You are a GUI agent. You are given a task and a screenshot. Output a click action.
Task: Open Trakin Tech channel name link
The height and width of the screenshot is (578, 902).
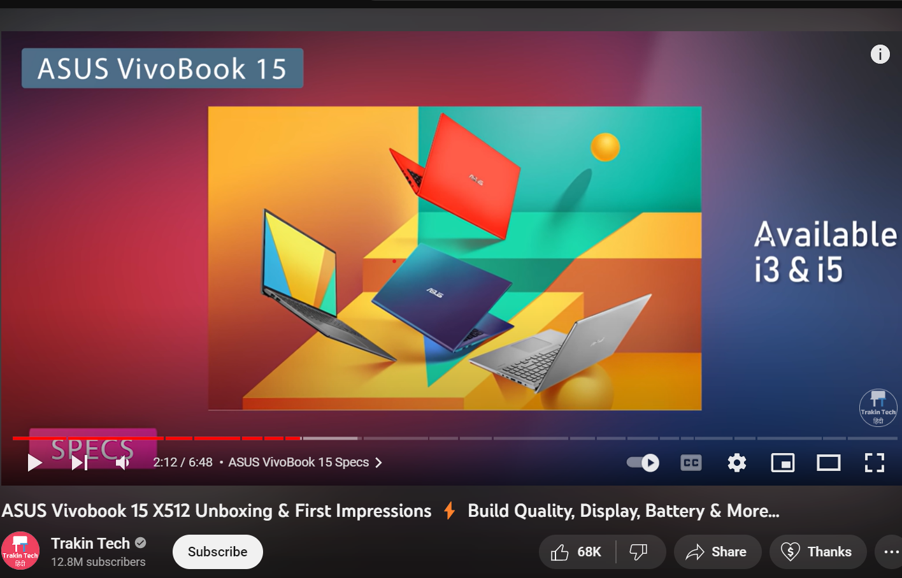90,543
